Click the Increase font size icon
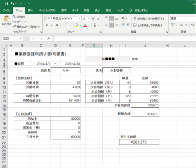The height and width of the screenshot is (168, 196). (93, 18)
